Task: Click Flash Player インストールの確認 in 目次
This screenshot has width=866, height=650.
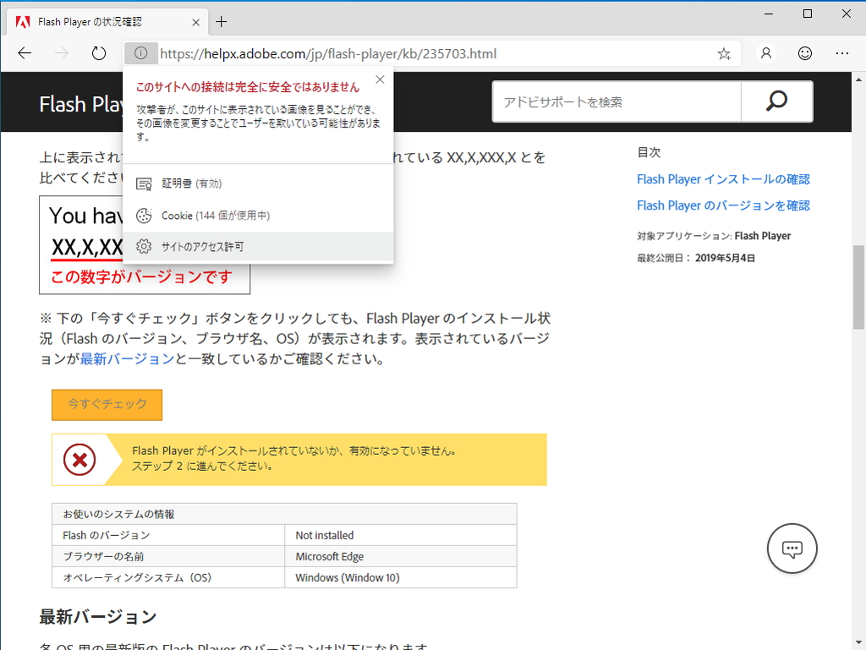Action: 725,179
